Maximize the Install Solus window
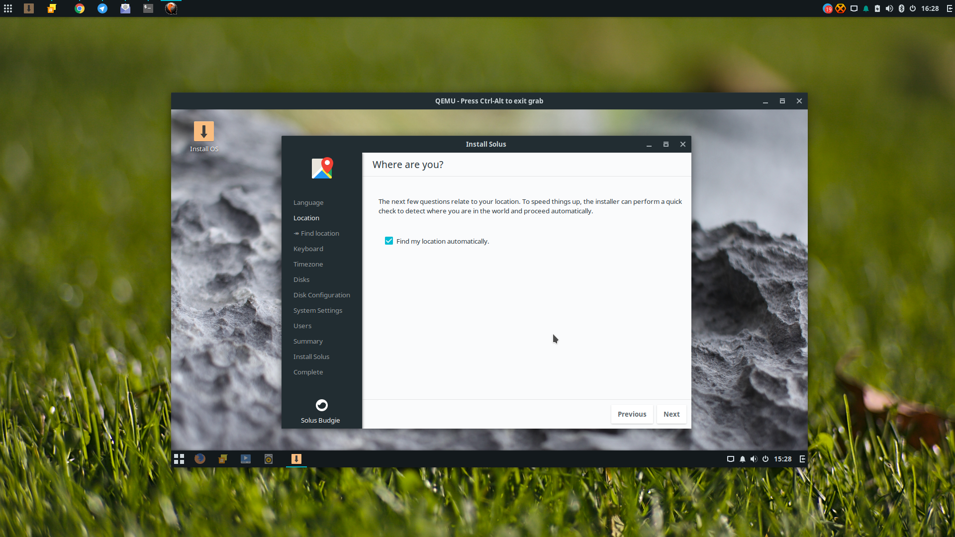 [x=666, y=144]
